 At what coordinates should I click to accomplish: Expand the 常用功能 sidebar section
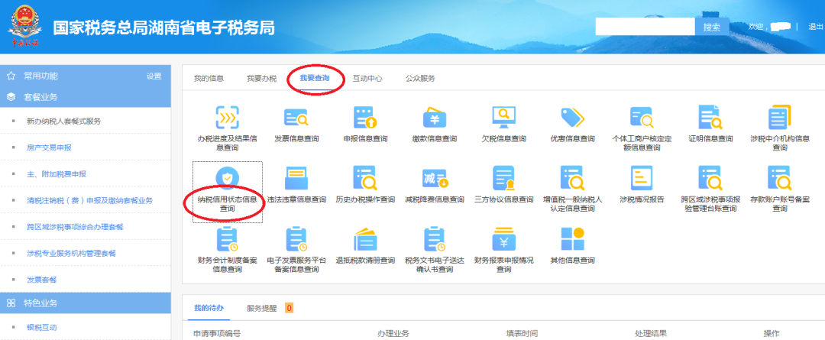click(86, 76)
